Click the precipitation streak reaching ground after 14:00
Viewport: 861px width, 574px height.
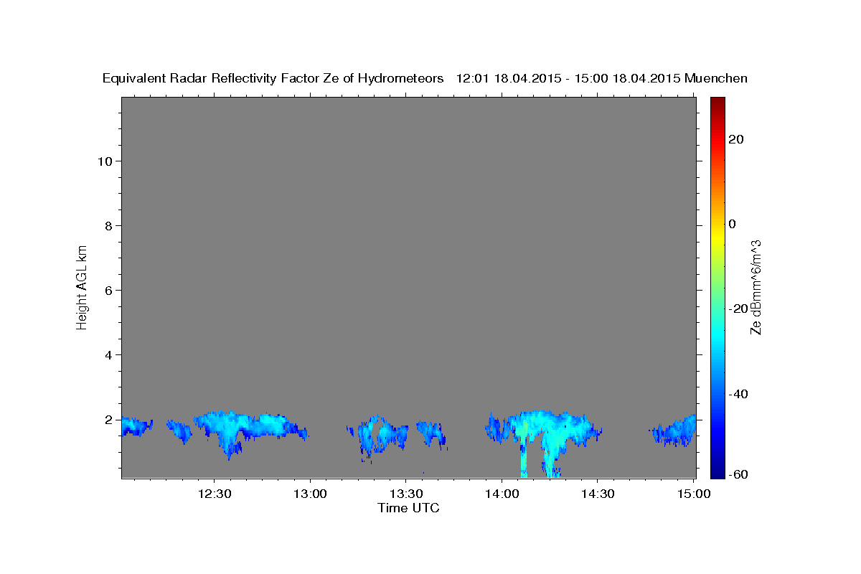pos(524,456)
